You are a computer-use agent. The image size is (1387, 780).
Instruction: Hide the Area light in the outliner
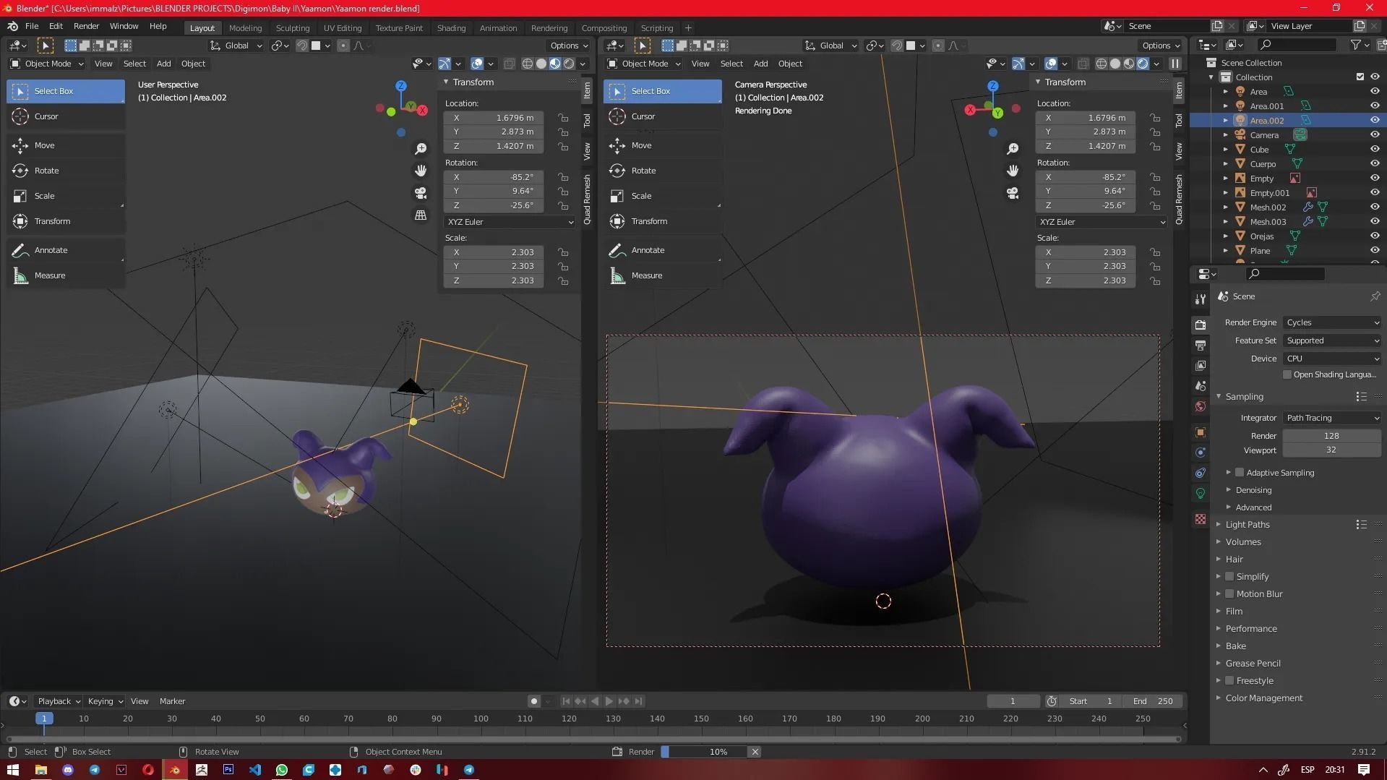[x=1375, y=92]
